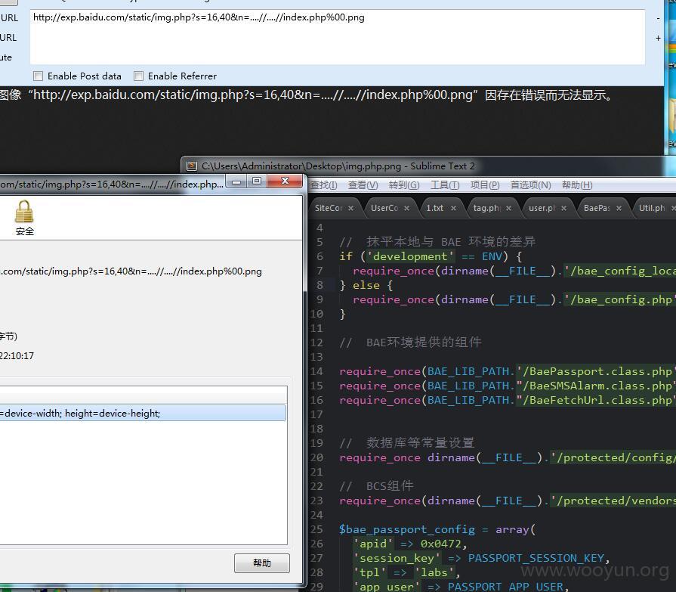Click '/BaeSMSAlarm.class.php' string on line 15
This screenshot has width=676, height=592.
pyautogui.click(x=595, y=386)
